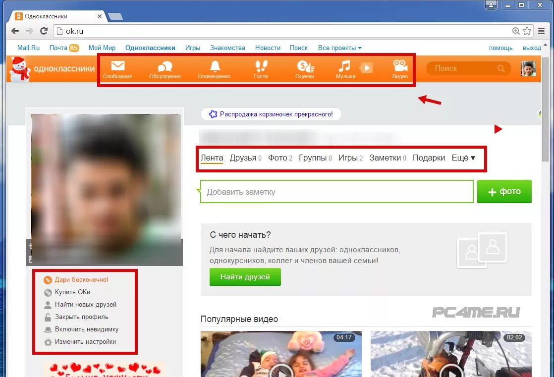The image size is (554, 377).
Task: Open the large profile photo
Action: 106,189
